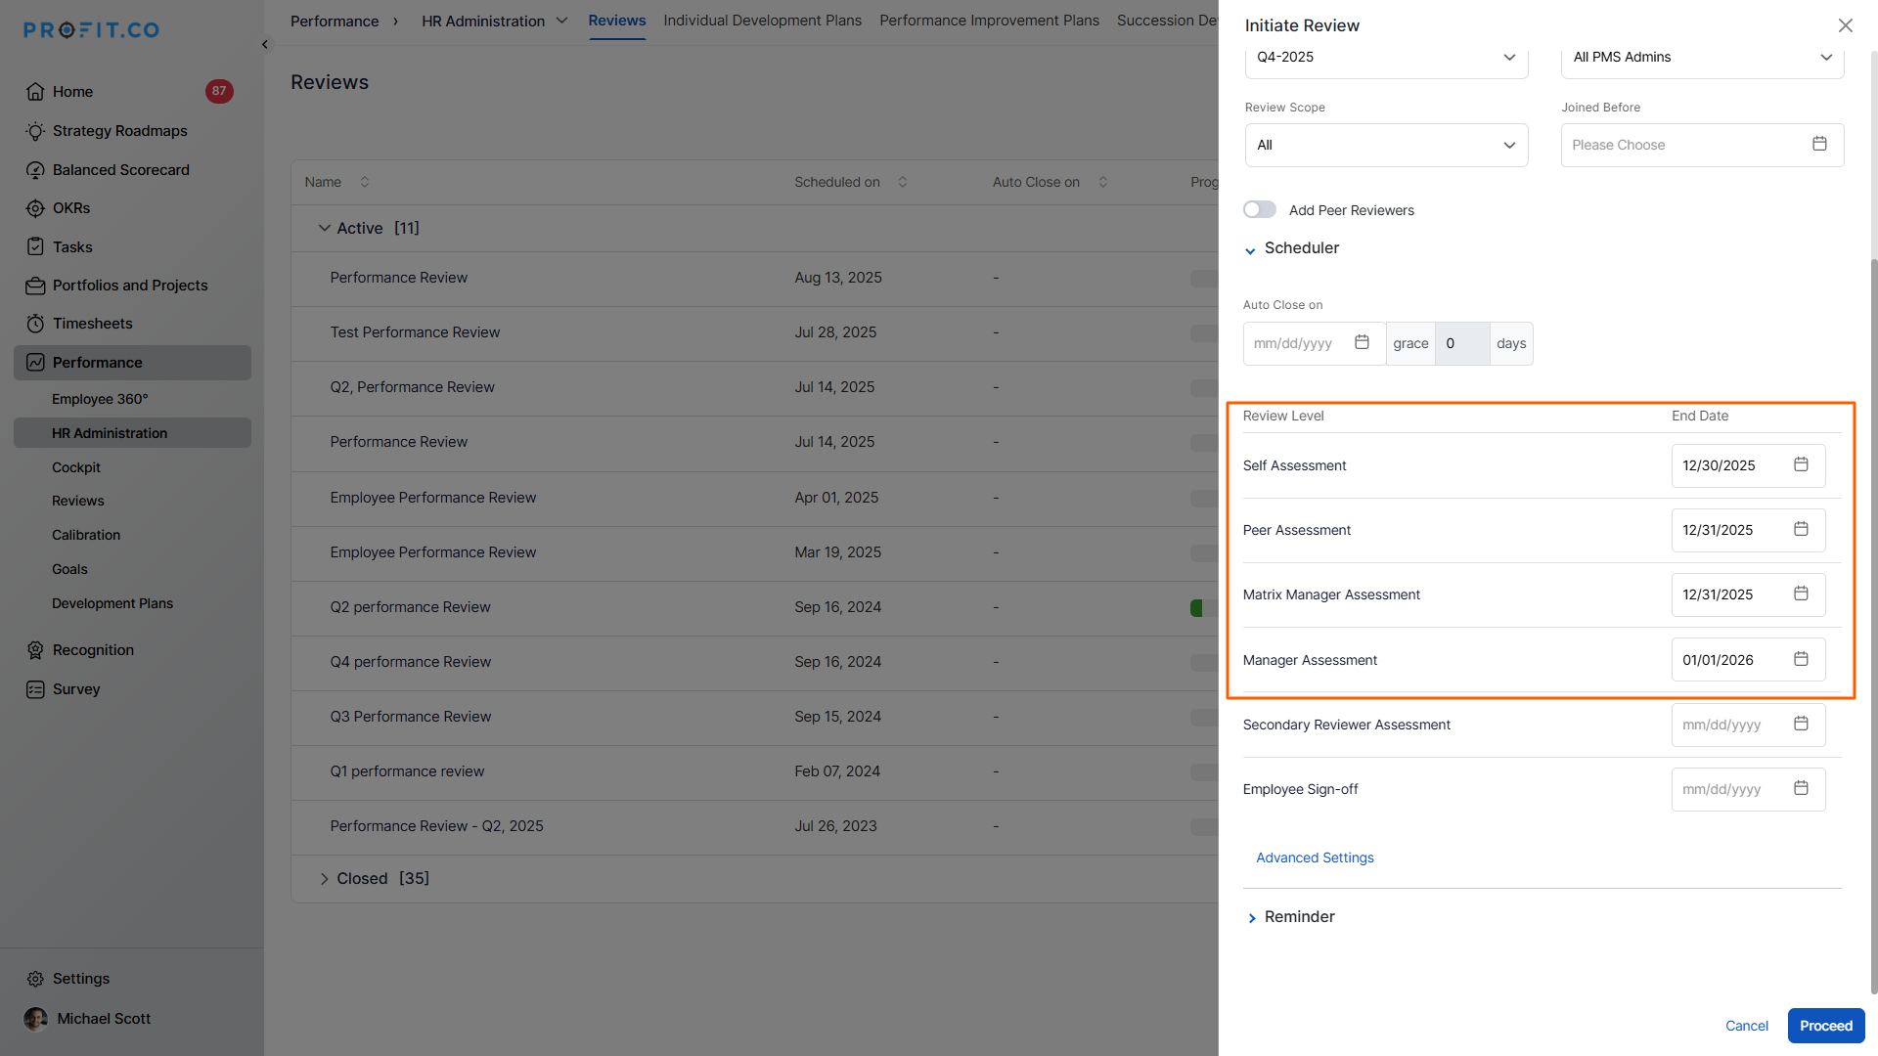Screen dimensions: 1878x1056
Task: Enable the Add Peer Reviewers toggle
Action: tap(1260, 210)
